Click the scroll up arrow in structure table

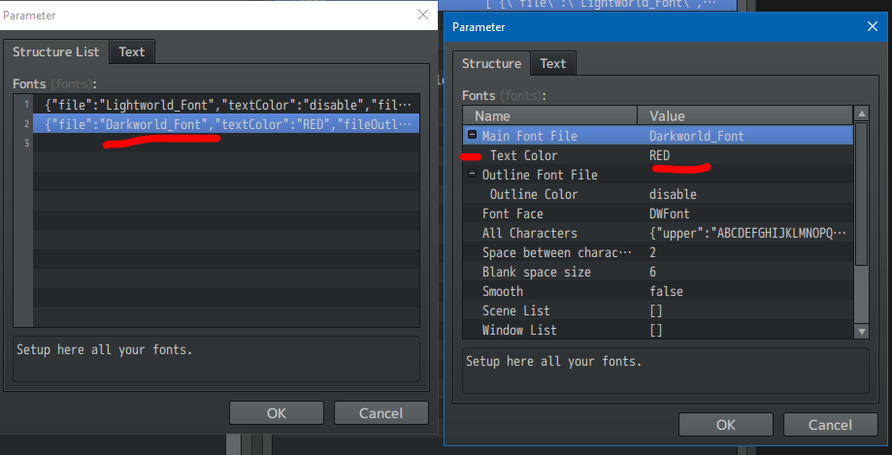coord(862,114)
